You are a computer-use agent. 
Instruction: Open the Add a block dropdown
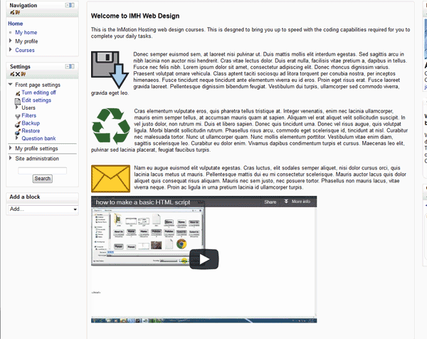click(42, 210)
